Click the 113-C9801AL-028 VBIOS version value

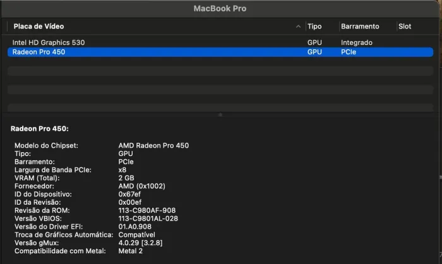click(148, 219)
